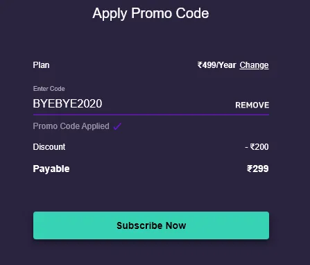Viewport: 310px width, 265px height.
Task: Click the Enter Code field label
Action: coord(49,89)
